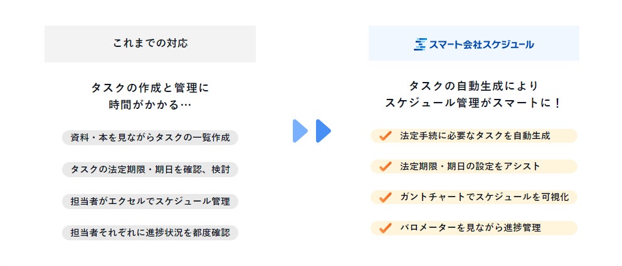
Task: Select the バロメーターを見ながら進捗管理 text
Action: pos(470,227)
